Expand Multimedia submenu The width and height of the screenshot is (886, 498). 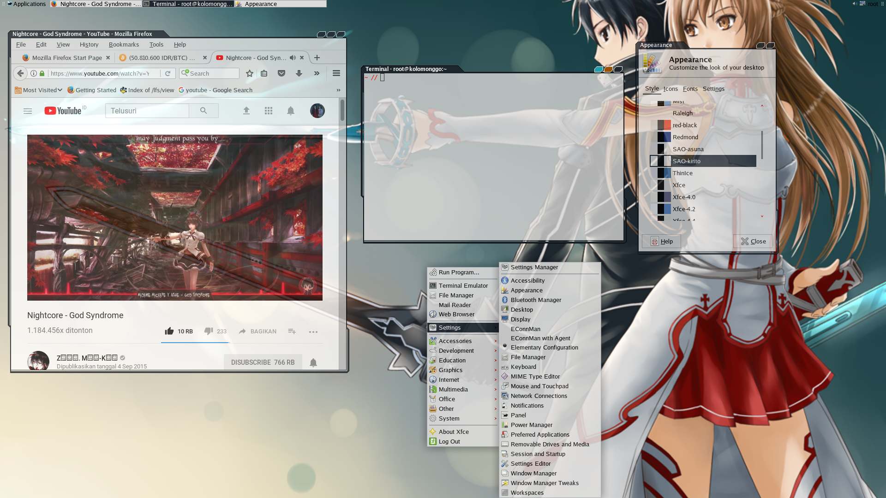click(x=463, y=389)
